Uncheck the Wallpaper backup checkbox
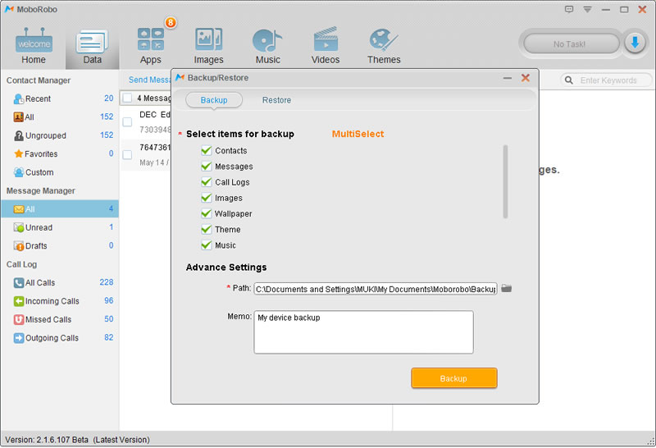The height and width of the screenshot is (448, 656). point(207,213)
